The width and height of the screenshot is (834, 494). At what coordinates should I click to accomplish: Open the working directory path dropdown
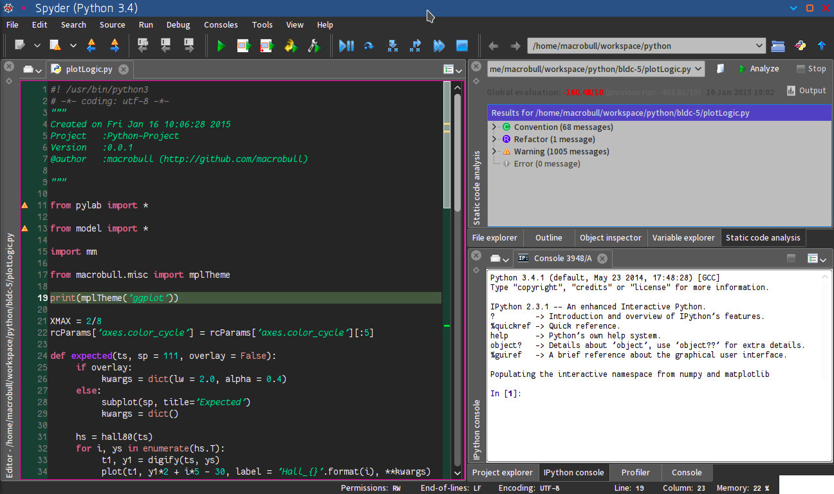[759, 46]
